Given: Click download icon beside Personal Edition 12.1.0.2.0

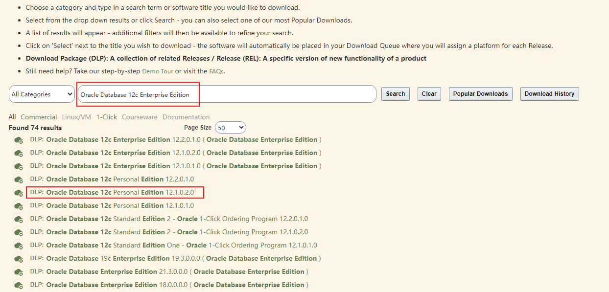Looking at the screenshot, I should point(19,193).
